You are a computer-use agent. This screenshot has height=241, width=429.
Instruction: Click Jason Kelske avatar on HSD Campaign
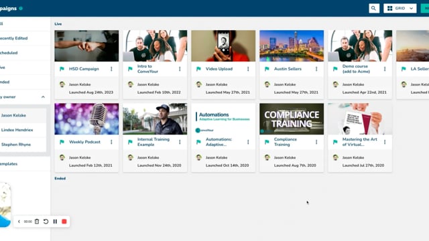pos(62,84)
